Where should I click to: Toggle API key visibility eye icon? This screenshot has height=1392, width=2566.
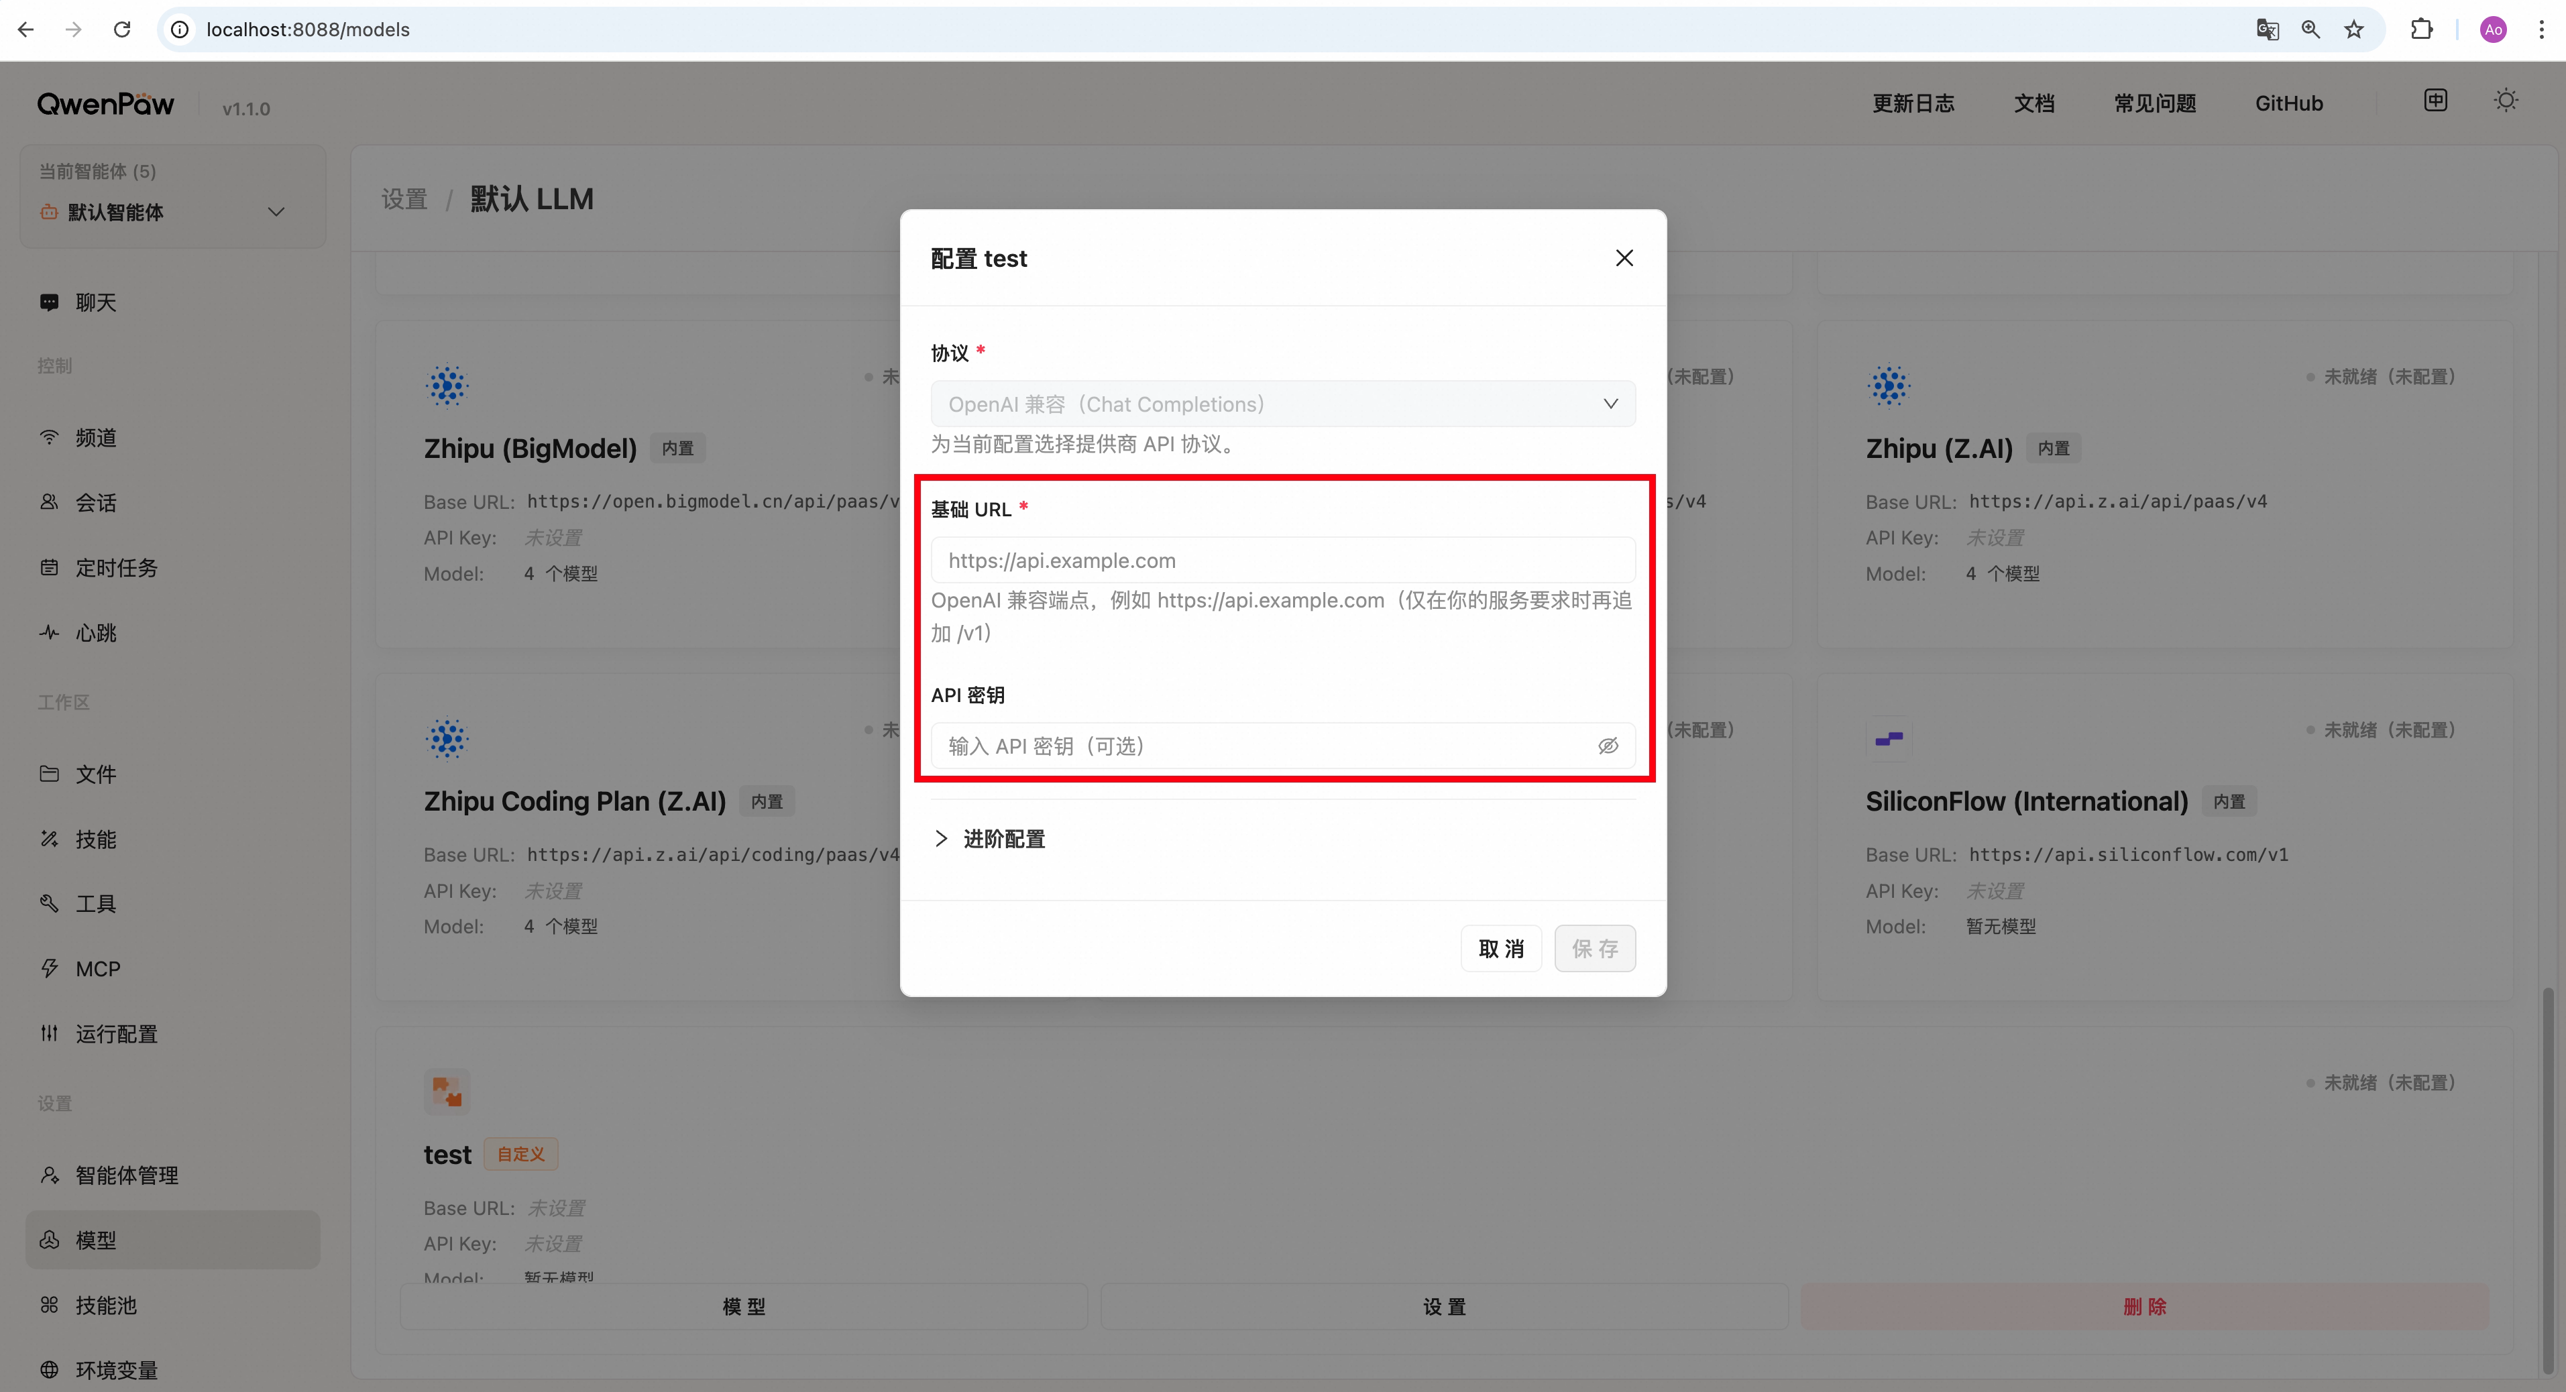click(1608, 746)
